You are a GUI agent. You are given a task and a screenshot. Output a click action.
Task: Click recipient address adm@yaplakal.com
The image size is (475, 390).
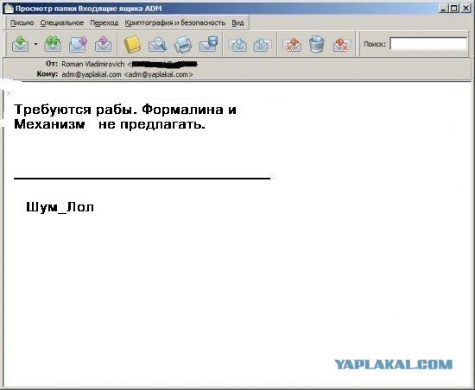pos(92,74)
